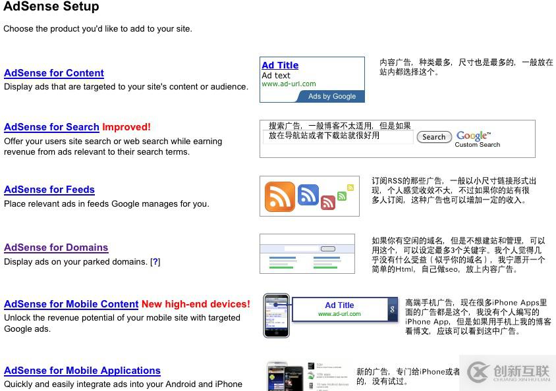Image resolution: width=556 pixels, height=391 pixels.
Task: Open the AdSense for Feeds link
Action: click(x=49, y=190)
